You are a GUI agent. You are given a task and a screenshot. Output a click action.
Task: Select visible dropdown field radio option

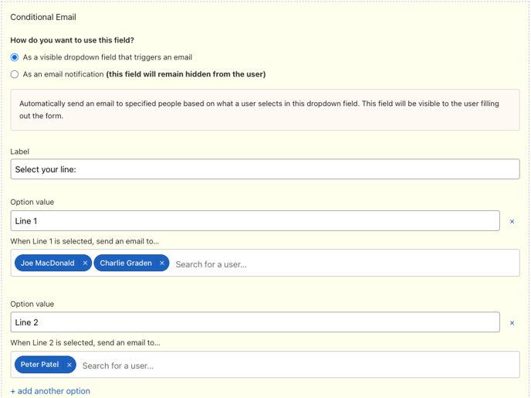(15, 57)
